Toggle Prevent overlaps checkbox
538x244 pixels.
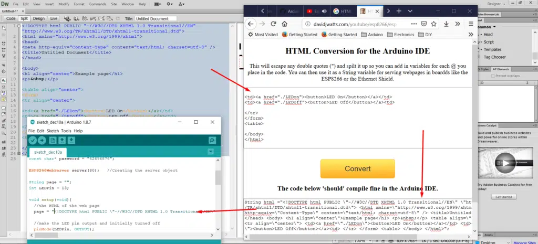493,76
